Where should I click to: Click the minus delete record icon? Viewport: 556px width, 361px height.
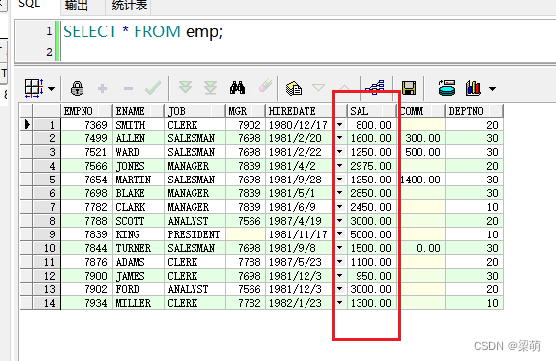coord(128,88)
